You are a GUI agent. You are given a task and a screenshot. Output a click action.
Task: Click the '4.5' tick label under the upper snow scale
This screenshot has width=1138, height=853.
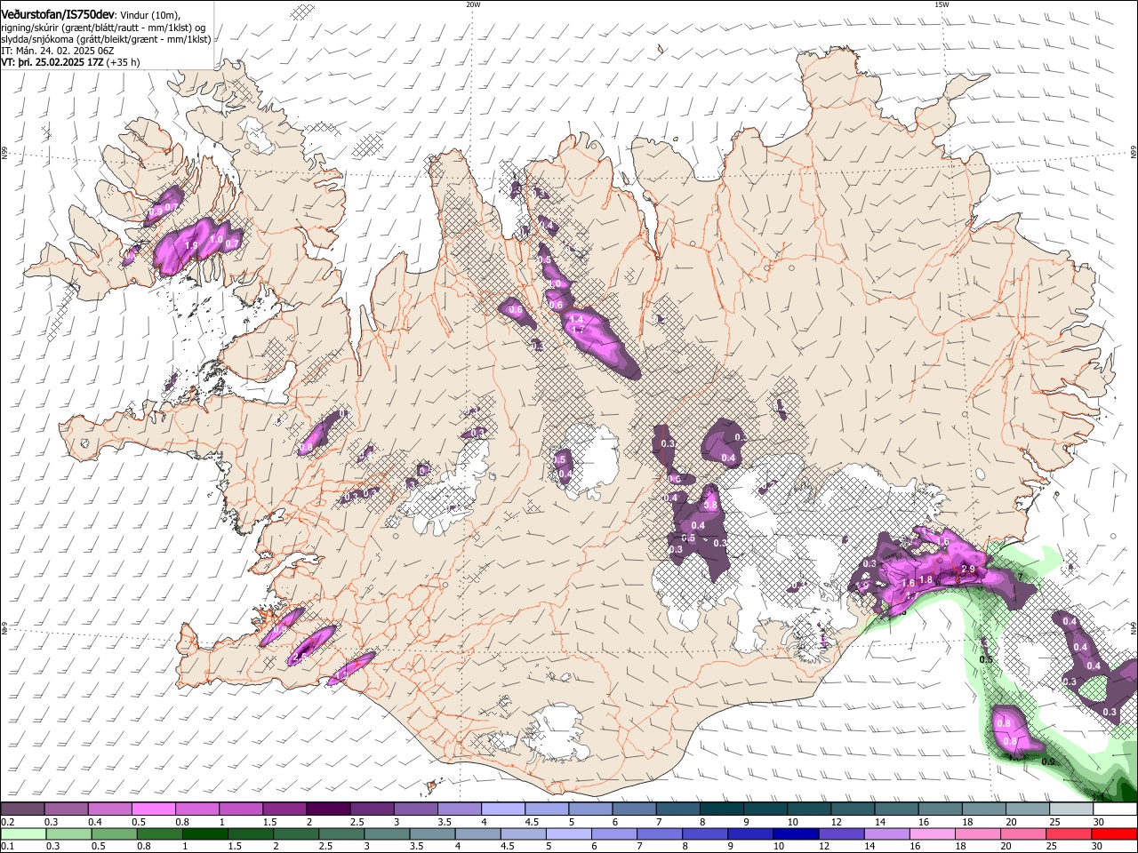tap(532, 823)
